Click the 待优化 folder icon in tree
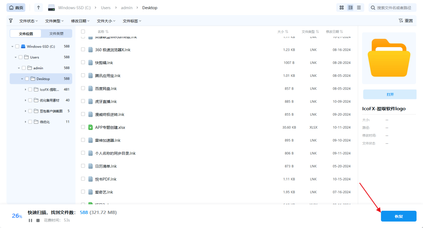The image size is (423, 228). click(x=36, y=122)
